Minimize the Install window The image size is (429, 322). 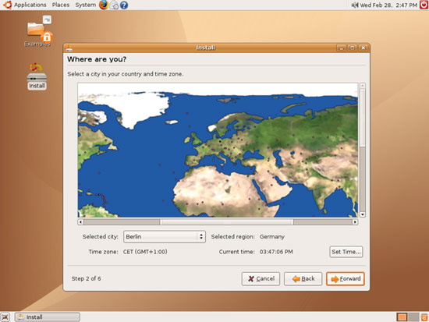(x=342, y=48)
